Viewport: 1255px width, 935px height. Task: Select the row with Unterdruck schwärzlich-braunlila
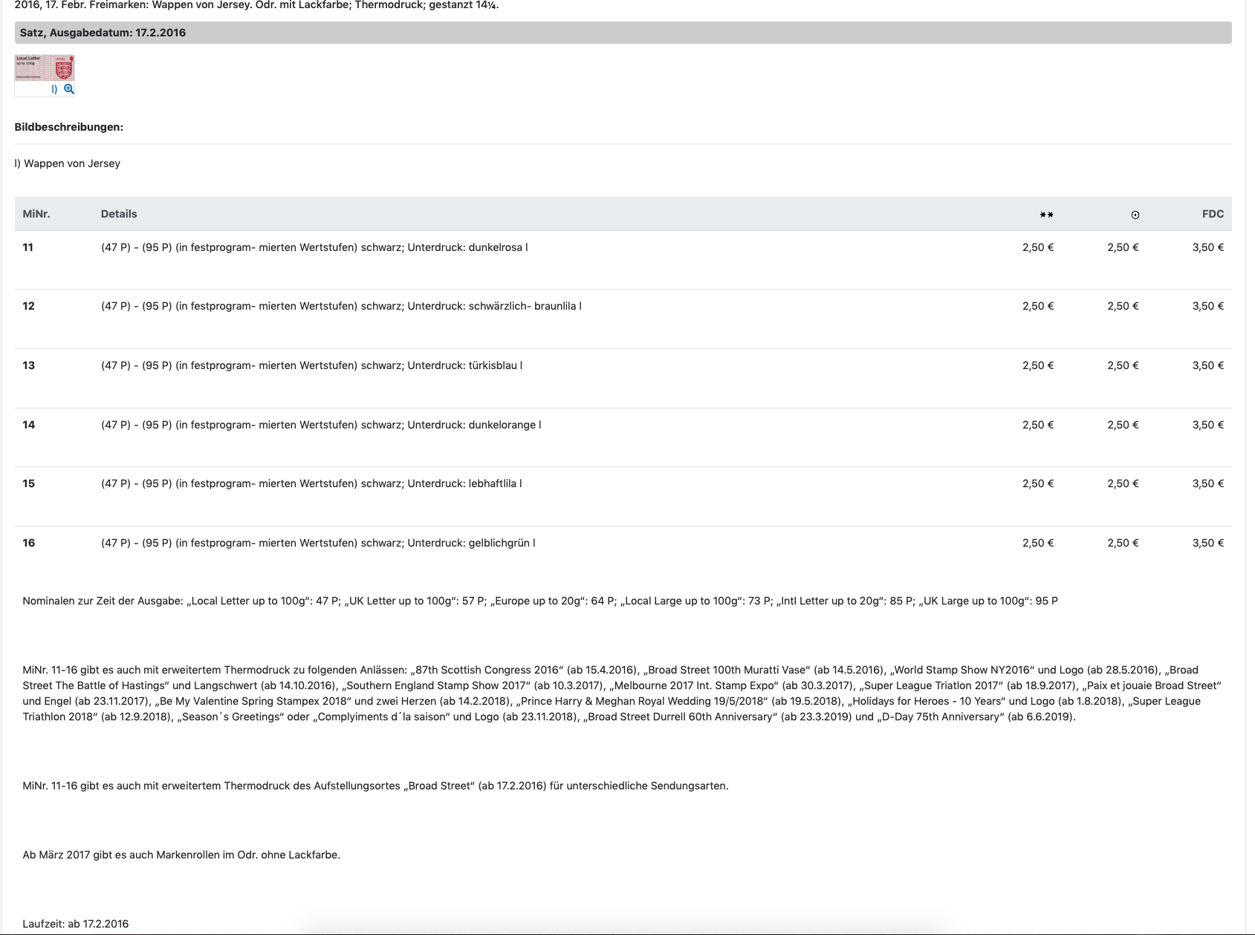(341, 306)
